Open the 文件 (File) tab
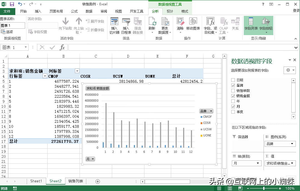Viewport: 300px width, 191px height. pos(7,11)
